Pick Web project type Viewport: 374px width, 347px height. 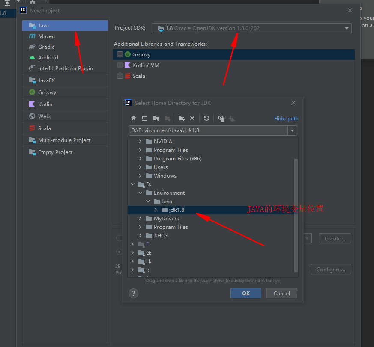pos(65,116)
